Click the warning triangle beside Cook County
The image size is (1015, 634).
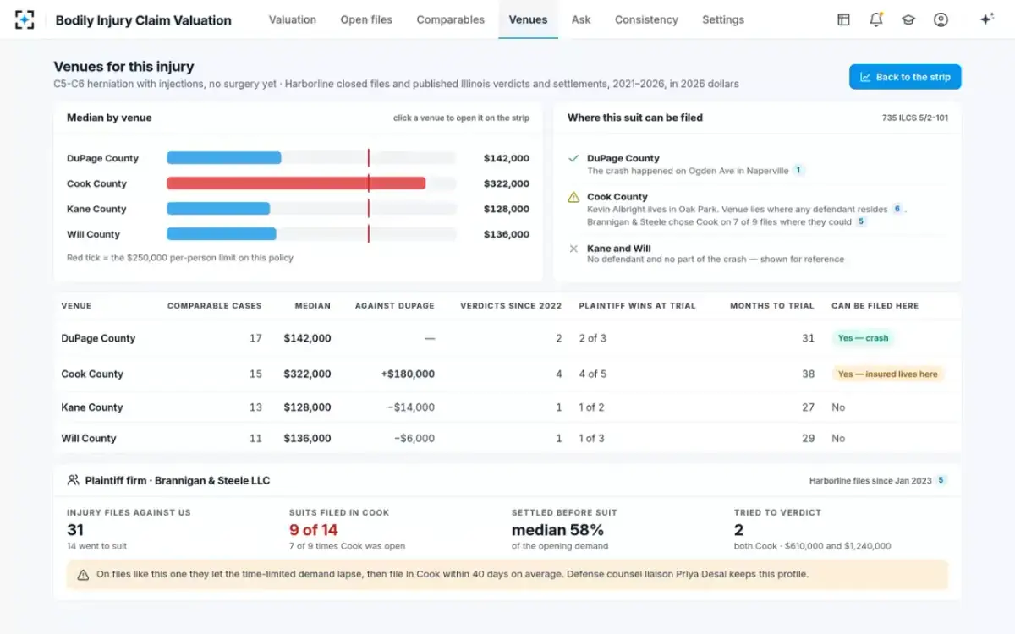[x=573, y=198]
